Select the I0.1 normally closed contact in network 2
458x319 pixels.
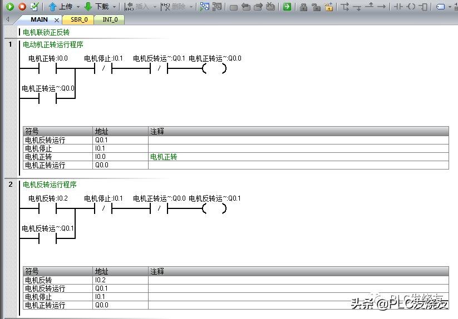coord(104,209)
